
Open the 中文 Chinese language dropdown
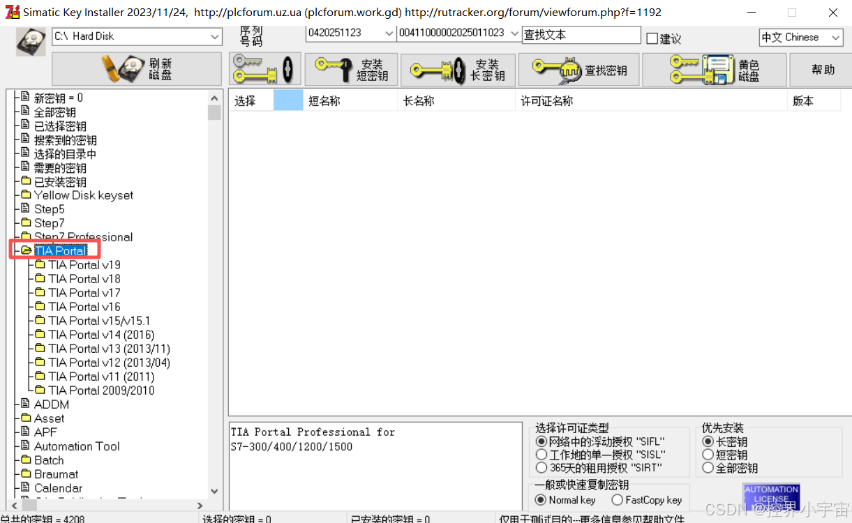pos(836,38)
